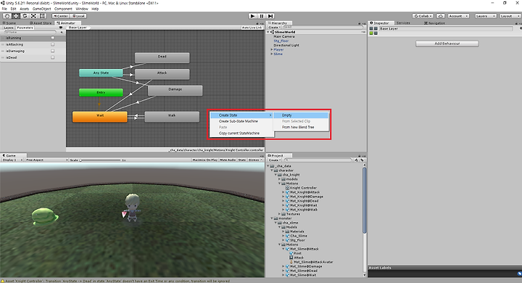The image size is (522, 283).
Task: Click the add parameter arrow button
Action: tap(61, 33)
